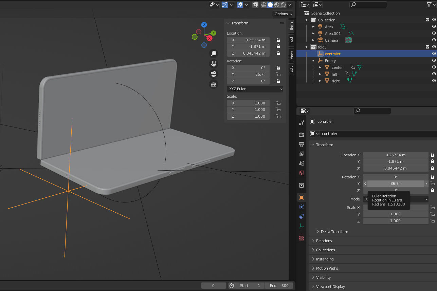
Task: Click the blue Z axis on navigation gizmo
Action: pyautogui.click(x=204, y=25)
